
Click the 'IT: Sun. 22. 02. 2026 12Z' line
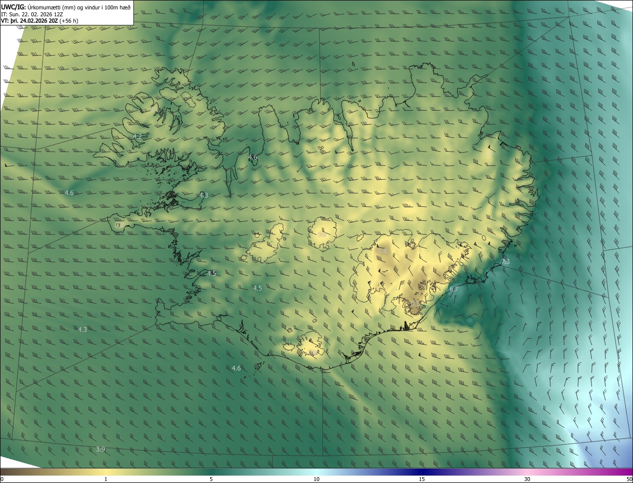tap(32, 14)
